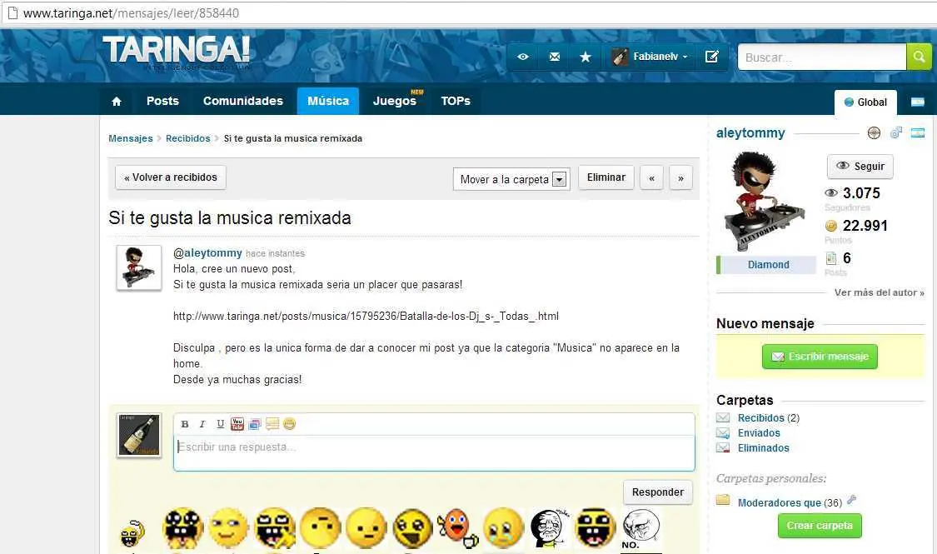Open the @aleytommy sender link
Viewport: 937px width, 554px height.
(x=207, y=252)
